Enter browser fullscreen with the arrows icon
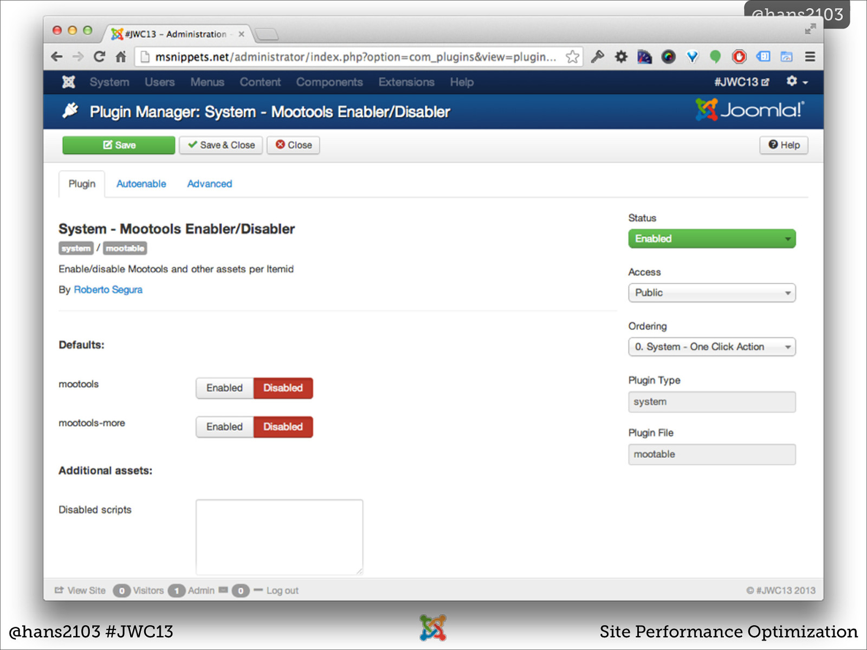This screenshot has height=650, width=867. pos(810,29)
